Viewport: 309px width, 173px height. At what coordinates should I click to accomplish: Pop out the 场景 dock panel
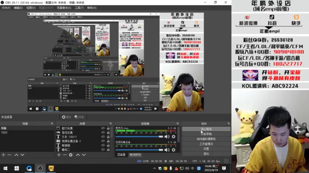coord(52,123)
